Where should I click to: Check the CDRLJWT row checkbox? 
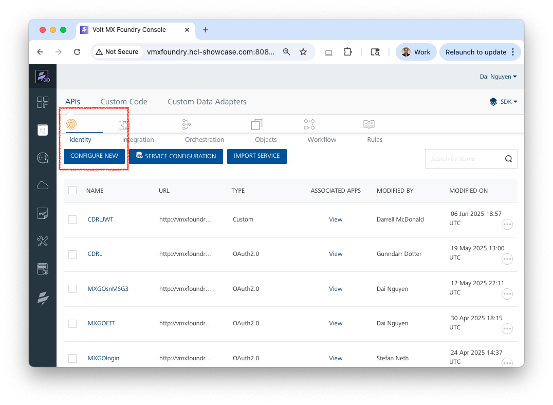[72, 219]
